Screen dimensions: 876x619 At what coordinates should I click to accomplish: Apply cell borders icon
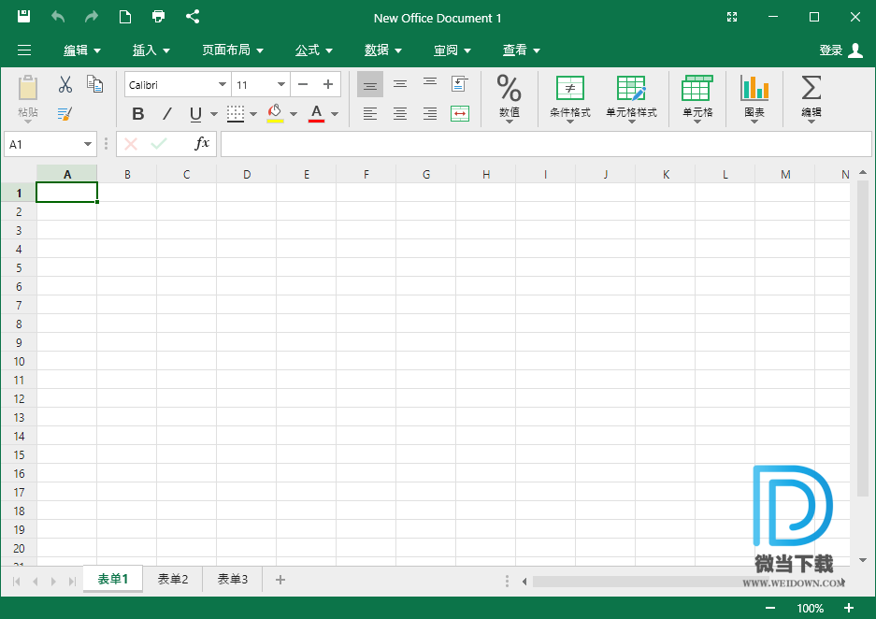tap(236, 114)
